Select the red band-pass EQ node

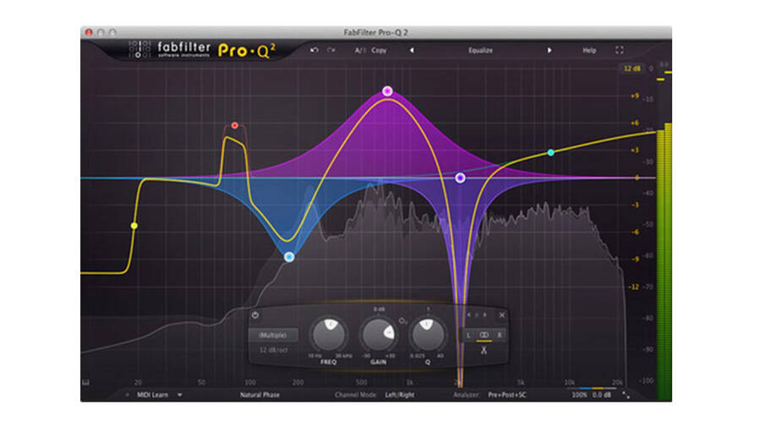pyautogui.click(x=234, y=125)
